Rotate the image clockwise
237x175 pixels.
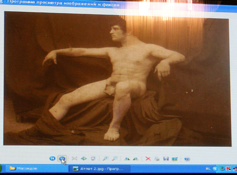(x=127, y=159)
